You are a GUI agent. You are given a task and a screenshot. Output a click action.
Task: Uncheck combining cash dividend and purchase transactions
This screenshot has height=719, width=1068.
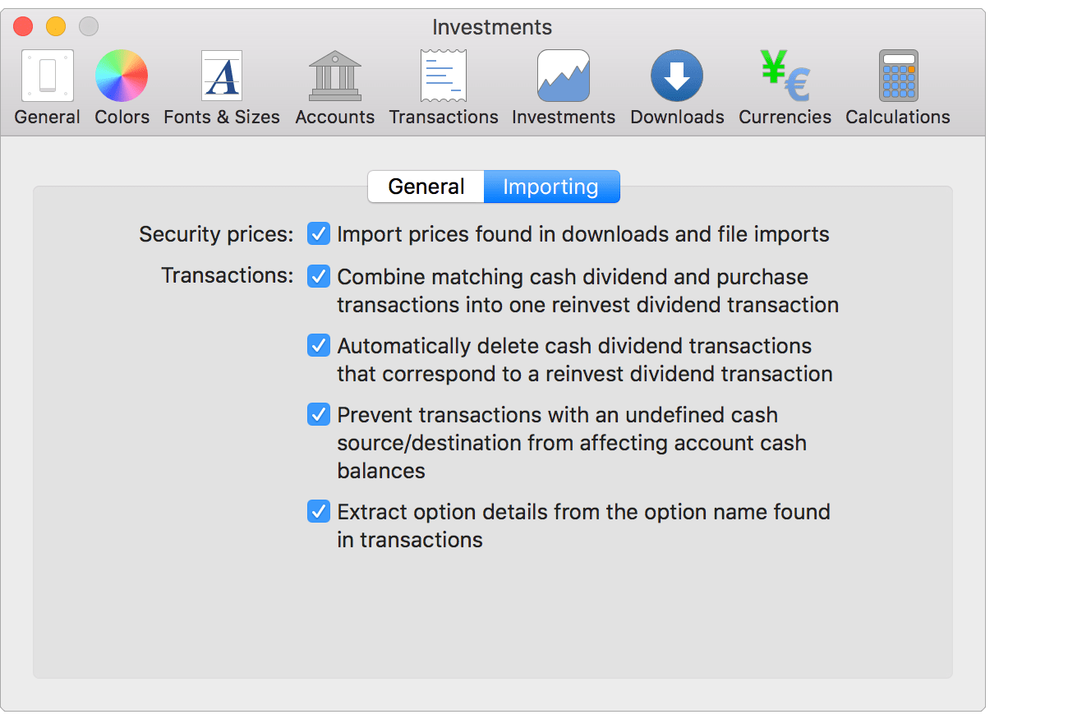point(318,276)
